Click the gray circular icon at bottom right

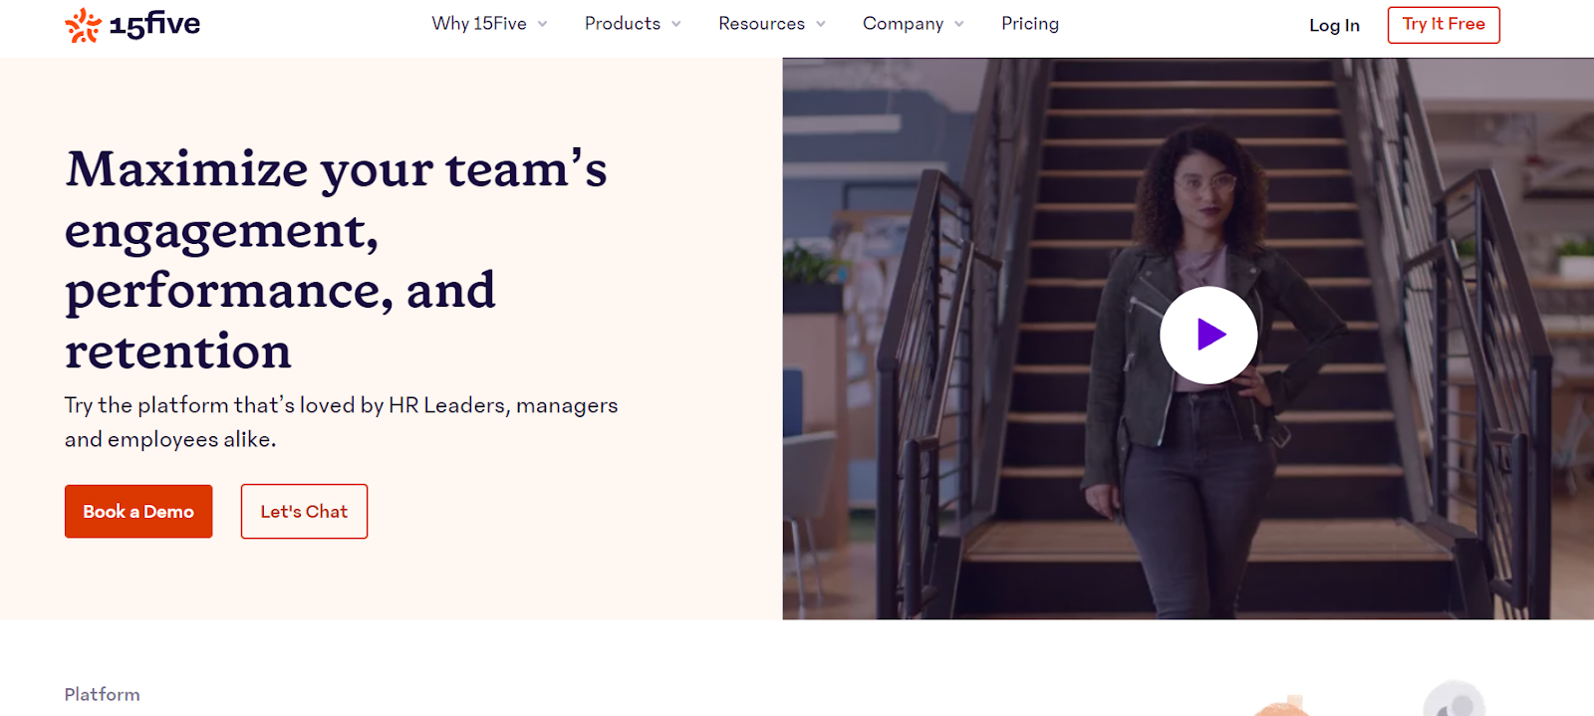[x=1455, y=700]
